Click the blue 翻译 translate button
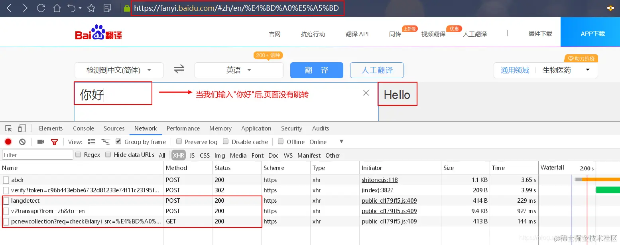The image size is (620, 245). point(317,70)
